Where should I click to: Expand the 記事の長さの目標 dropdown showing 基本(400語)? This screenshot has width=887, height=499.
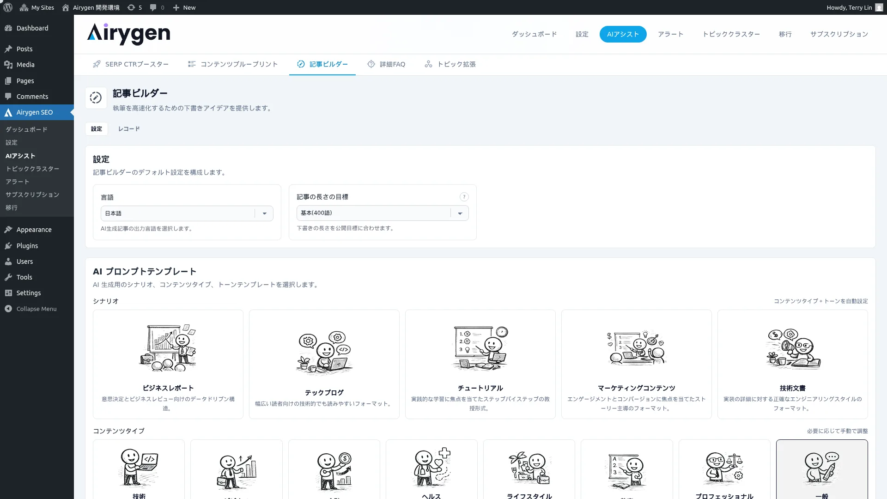tap(383, 213)
